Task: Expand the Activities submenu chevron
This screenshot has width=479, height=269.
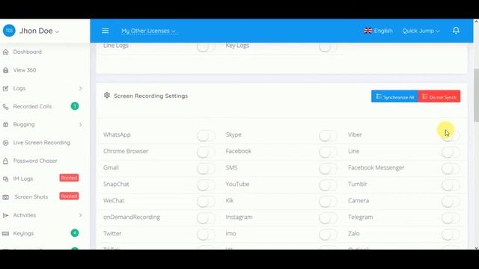Action: click(80, 215)
